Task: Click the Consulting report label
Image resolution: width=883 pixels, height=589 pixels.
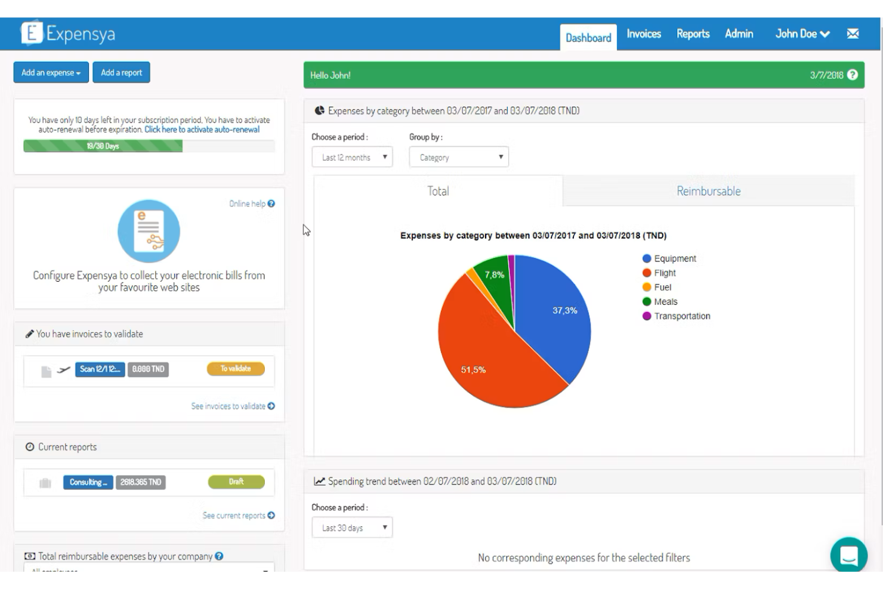Action: (x=88, y=482)
